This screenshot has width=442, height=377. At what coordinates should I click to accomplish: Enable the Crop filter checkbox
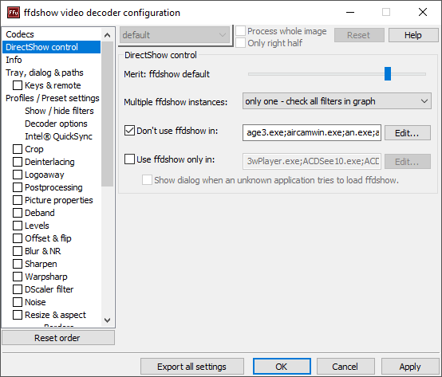18,149
